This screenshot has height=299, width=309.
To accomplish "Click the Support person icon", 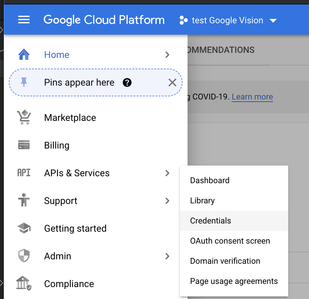I will (x=24, y=200).
